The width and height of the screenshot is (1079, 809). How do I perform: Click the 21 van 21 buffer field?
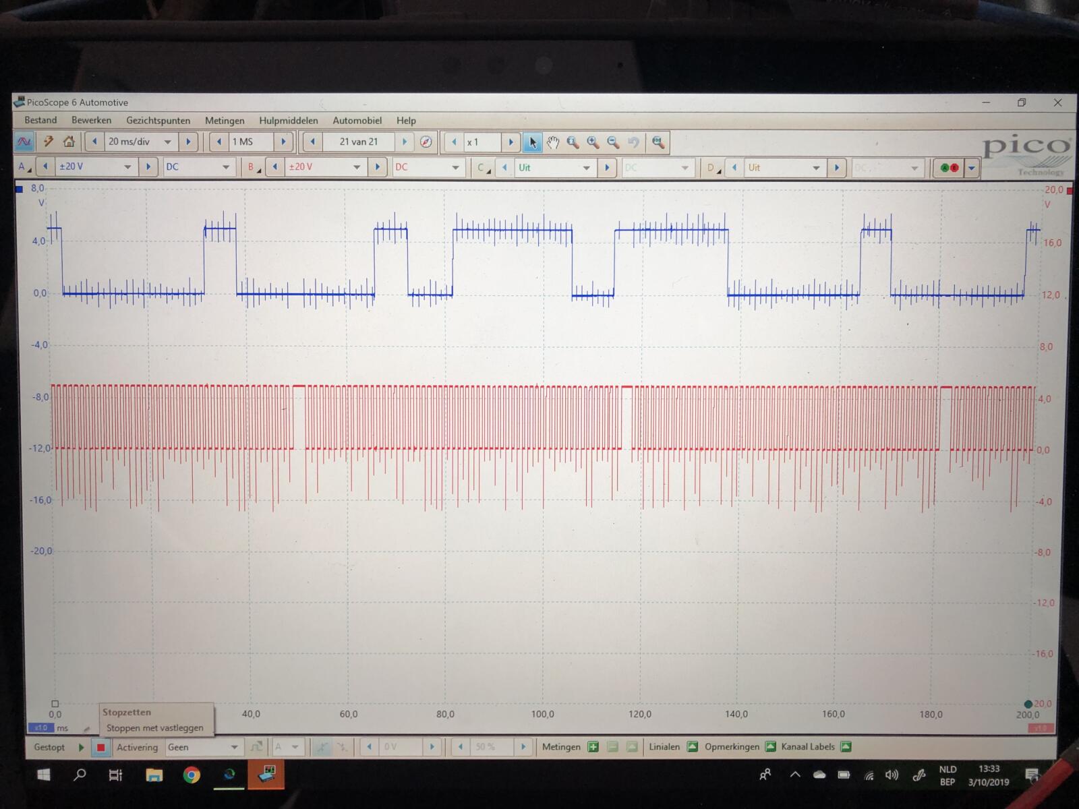pyautogui.click(x=359, y=142)
